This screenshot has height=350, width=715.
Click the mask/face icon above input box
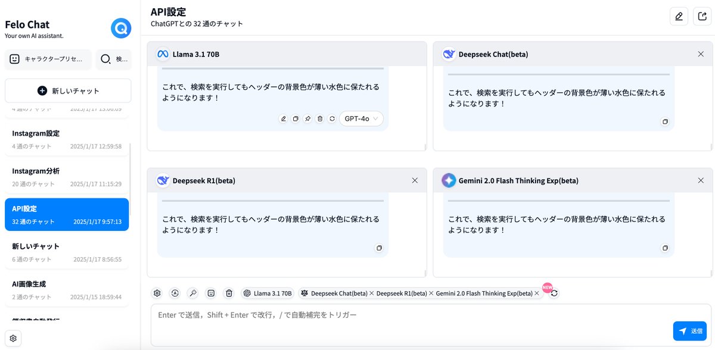pyautogui.click(x=211, y=293)
